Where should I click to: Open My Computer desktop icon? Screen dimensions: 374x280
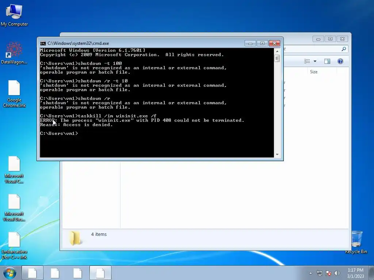(14, 15)
